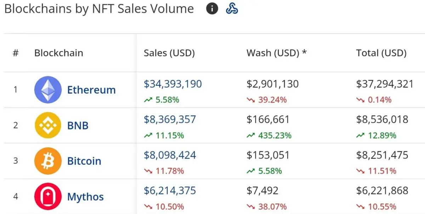Screen dimensions: 425x214
Task: Sort by Total (USD) column header
Action: pyautogui.click(x=381, y=53)
